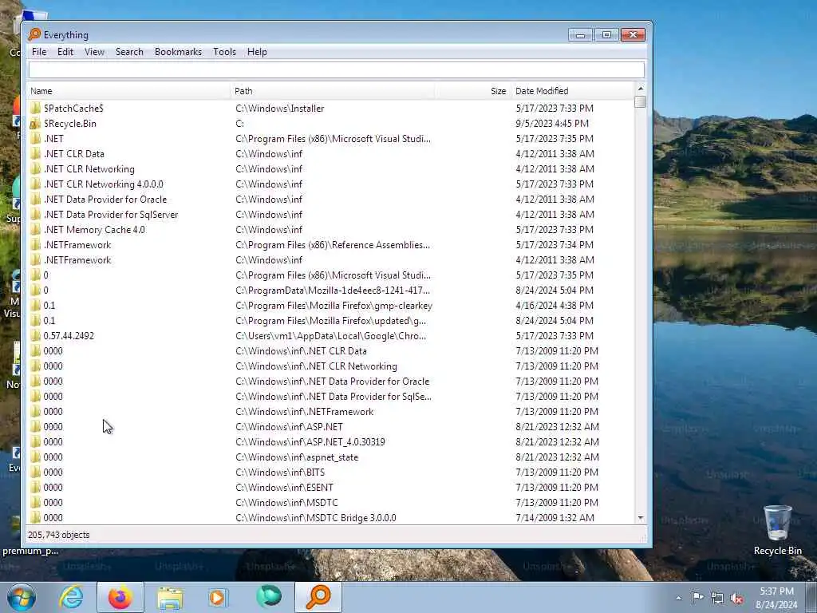Open the View menu

[x=94, y=52]
